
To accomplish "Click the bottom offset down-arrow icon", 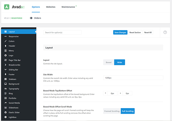I will pyautogui.click(x=120, y=93).
